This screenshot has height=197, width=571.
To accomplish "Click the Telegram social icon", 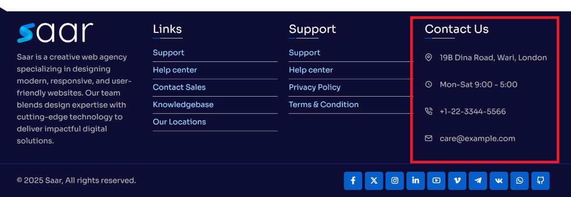I will [478, 181].
